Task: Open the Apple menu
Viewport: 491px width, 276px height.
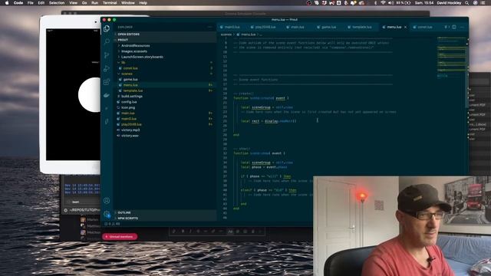Action: 7,3
